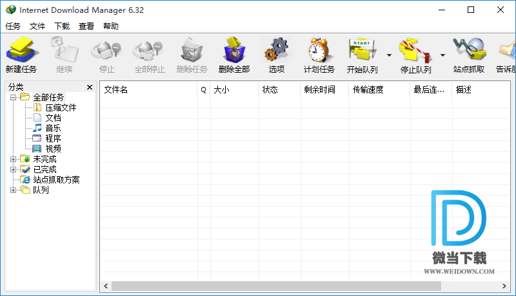The width and height of the screenshot is (516, 296).
Task: Click the horizontal scrollbar thumb
Action: (276, 286)
